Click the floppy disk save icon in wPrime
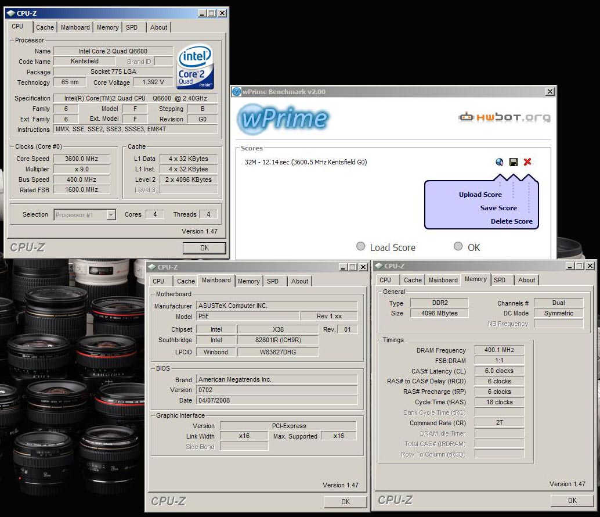The height and width of the screenshot is (517, 600). tap(514, 162)
